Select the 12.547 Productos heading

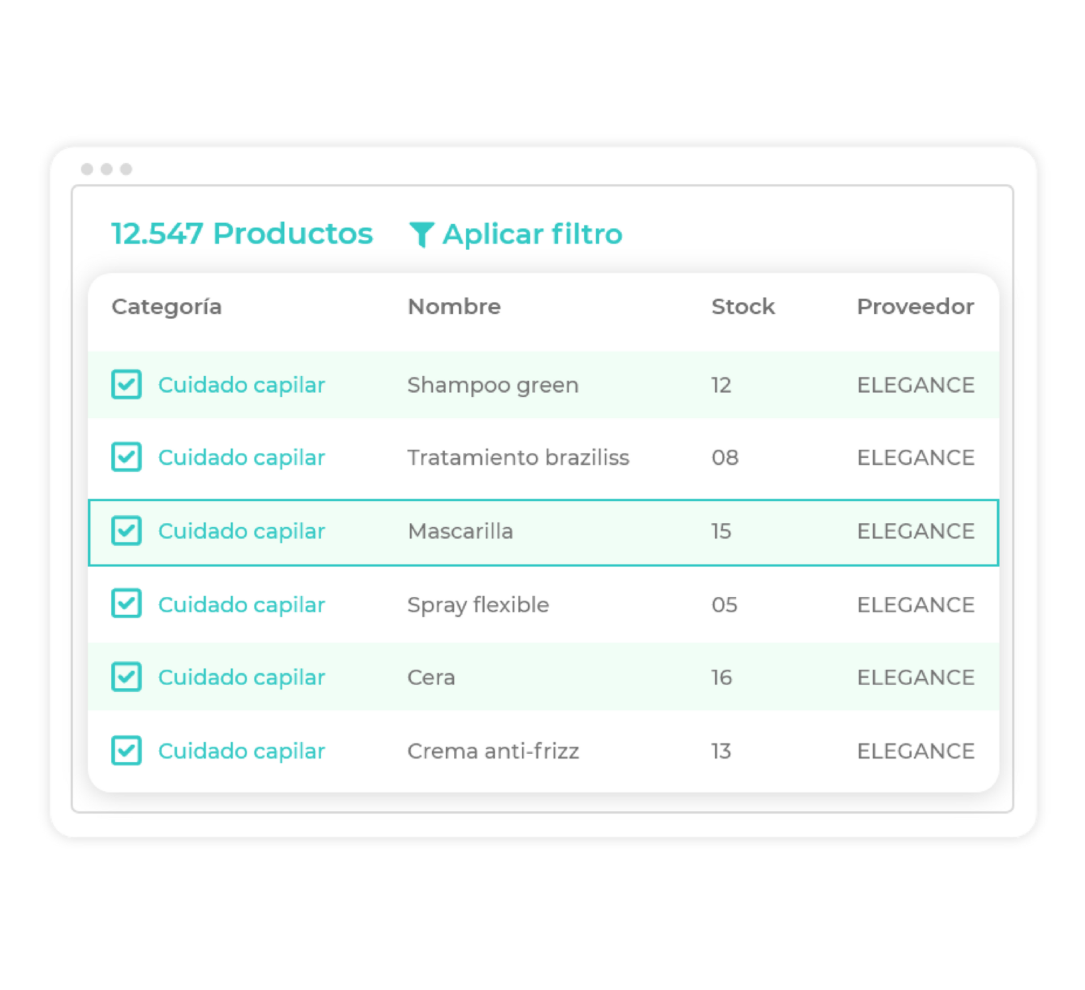pyautogui.click(x=242, y=233)
